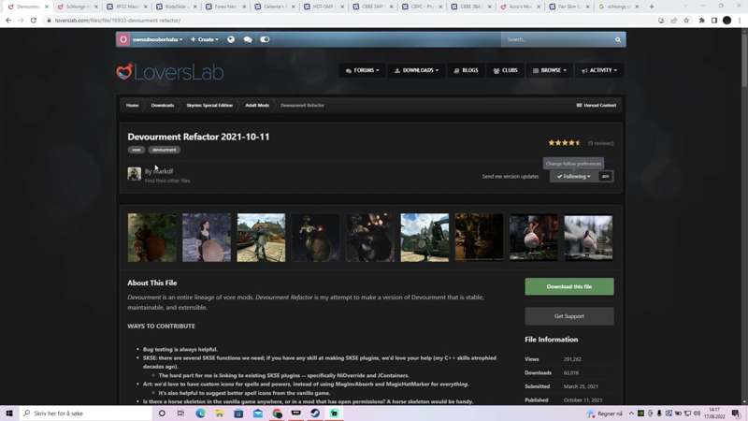Click Markoff's author avatar
The height and width of the screenshot is (421, 748).
coord(135,174)
